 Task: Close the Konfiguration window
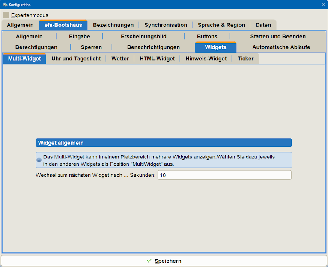tap(323, 4)
